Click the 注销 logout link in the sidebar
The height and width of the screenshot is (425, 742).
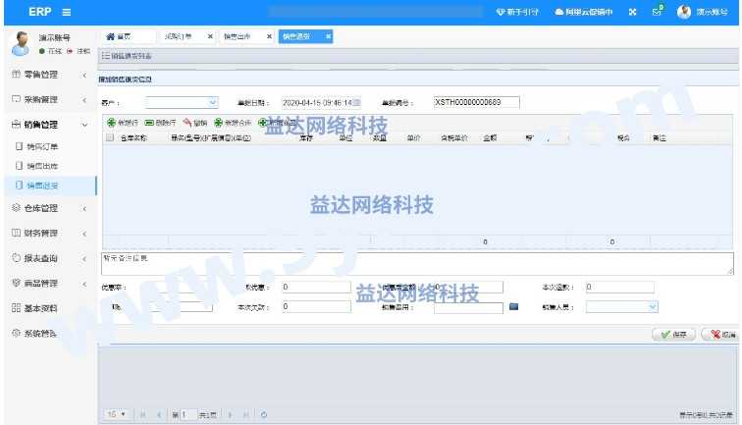[x=79, y=51]
